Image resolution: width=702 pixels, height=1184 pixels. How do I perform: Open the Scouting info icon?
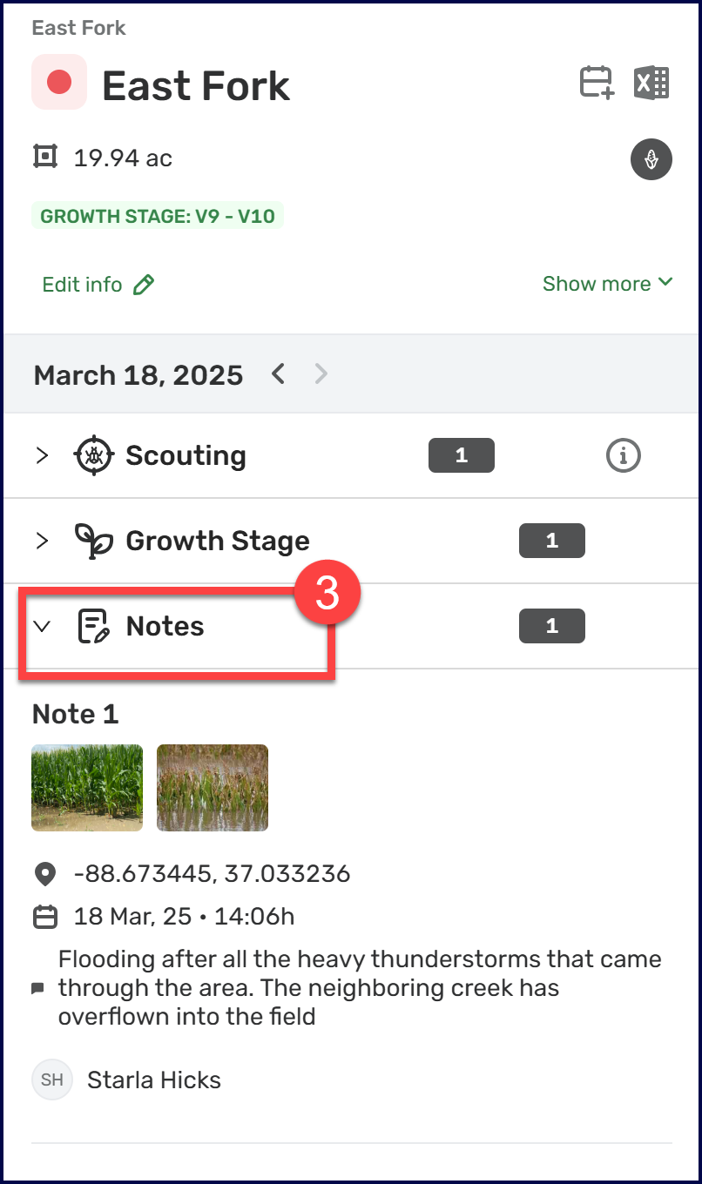[x=623, y=455]
